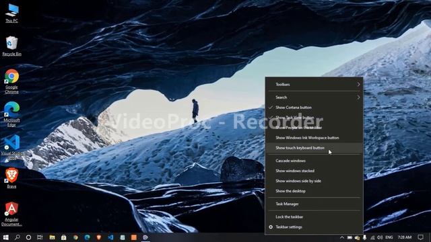Open Taskbar settings
Image resolution: width=431 pixels, height=242 pixels.
314,227
